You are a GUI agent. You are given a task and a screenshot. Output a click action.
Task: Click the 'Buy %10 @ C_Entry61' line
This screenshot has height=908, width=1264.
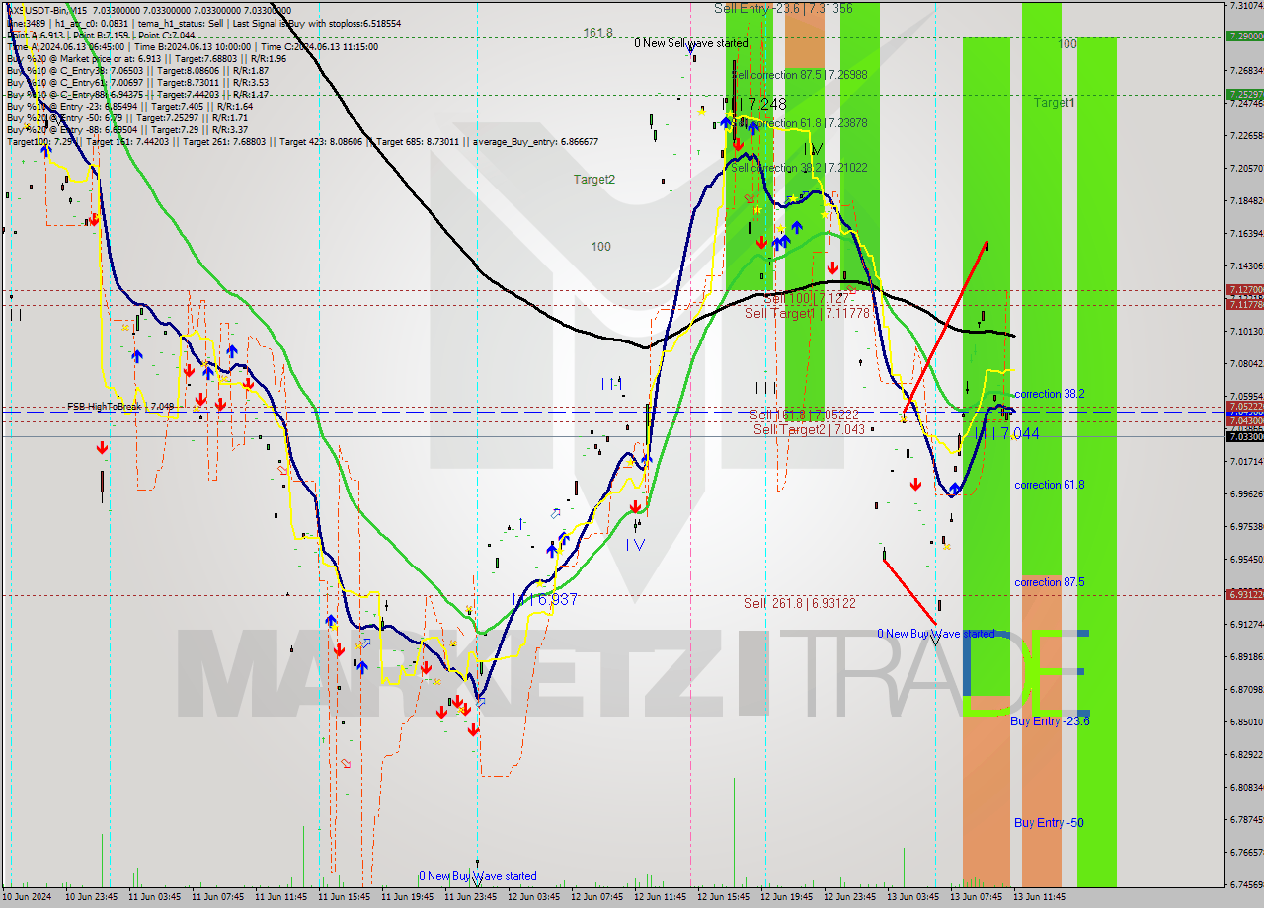tap(137, 83)
